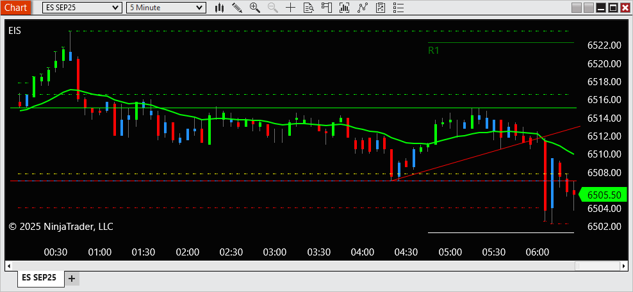Activate the zoom in magnifier
Image resolution: width=633 pixels, height=292 pixels.
[255, 7]
